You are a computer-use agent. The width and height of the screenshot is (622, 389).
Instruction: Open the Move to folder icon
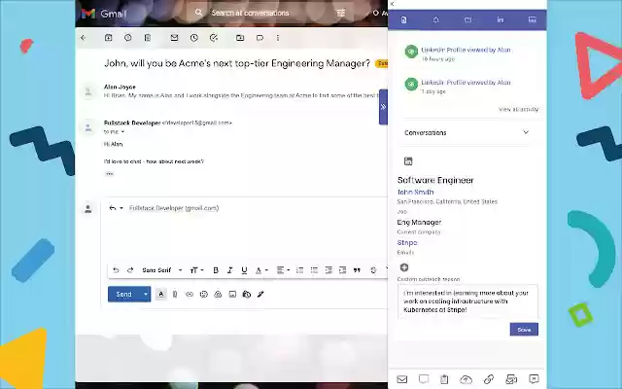pos(240,38)
